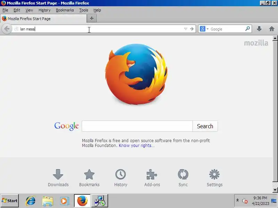278x208 pixels.
Task: Open the Edit menu
Action: [17, 10]
